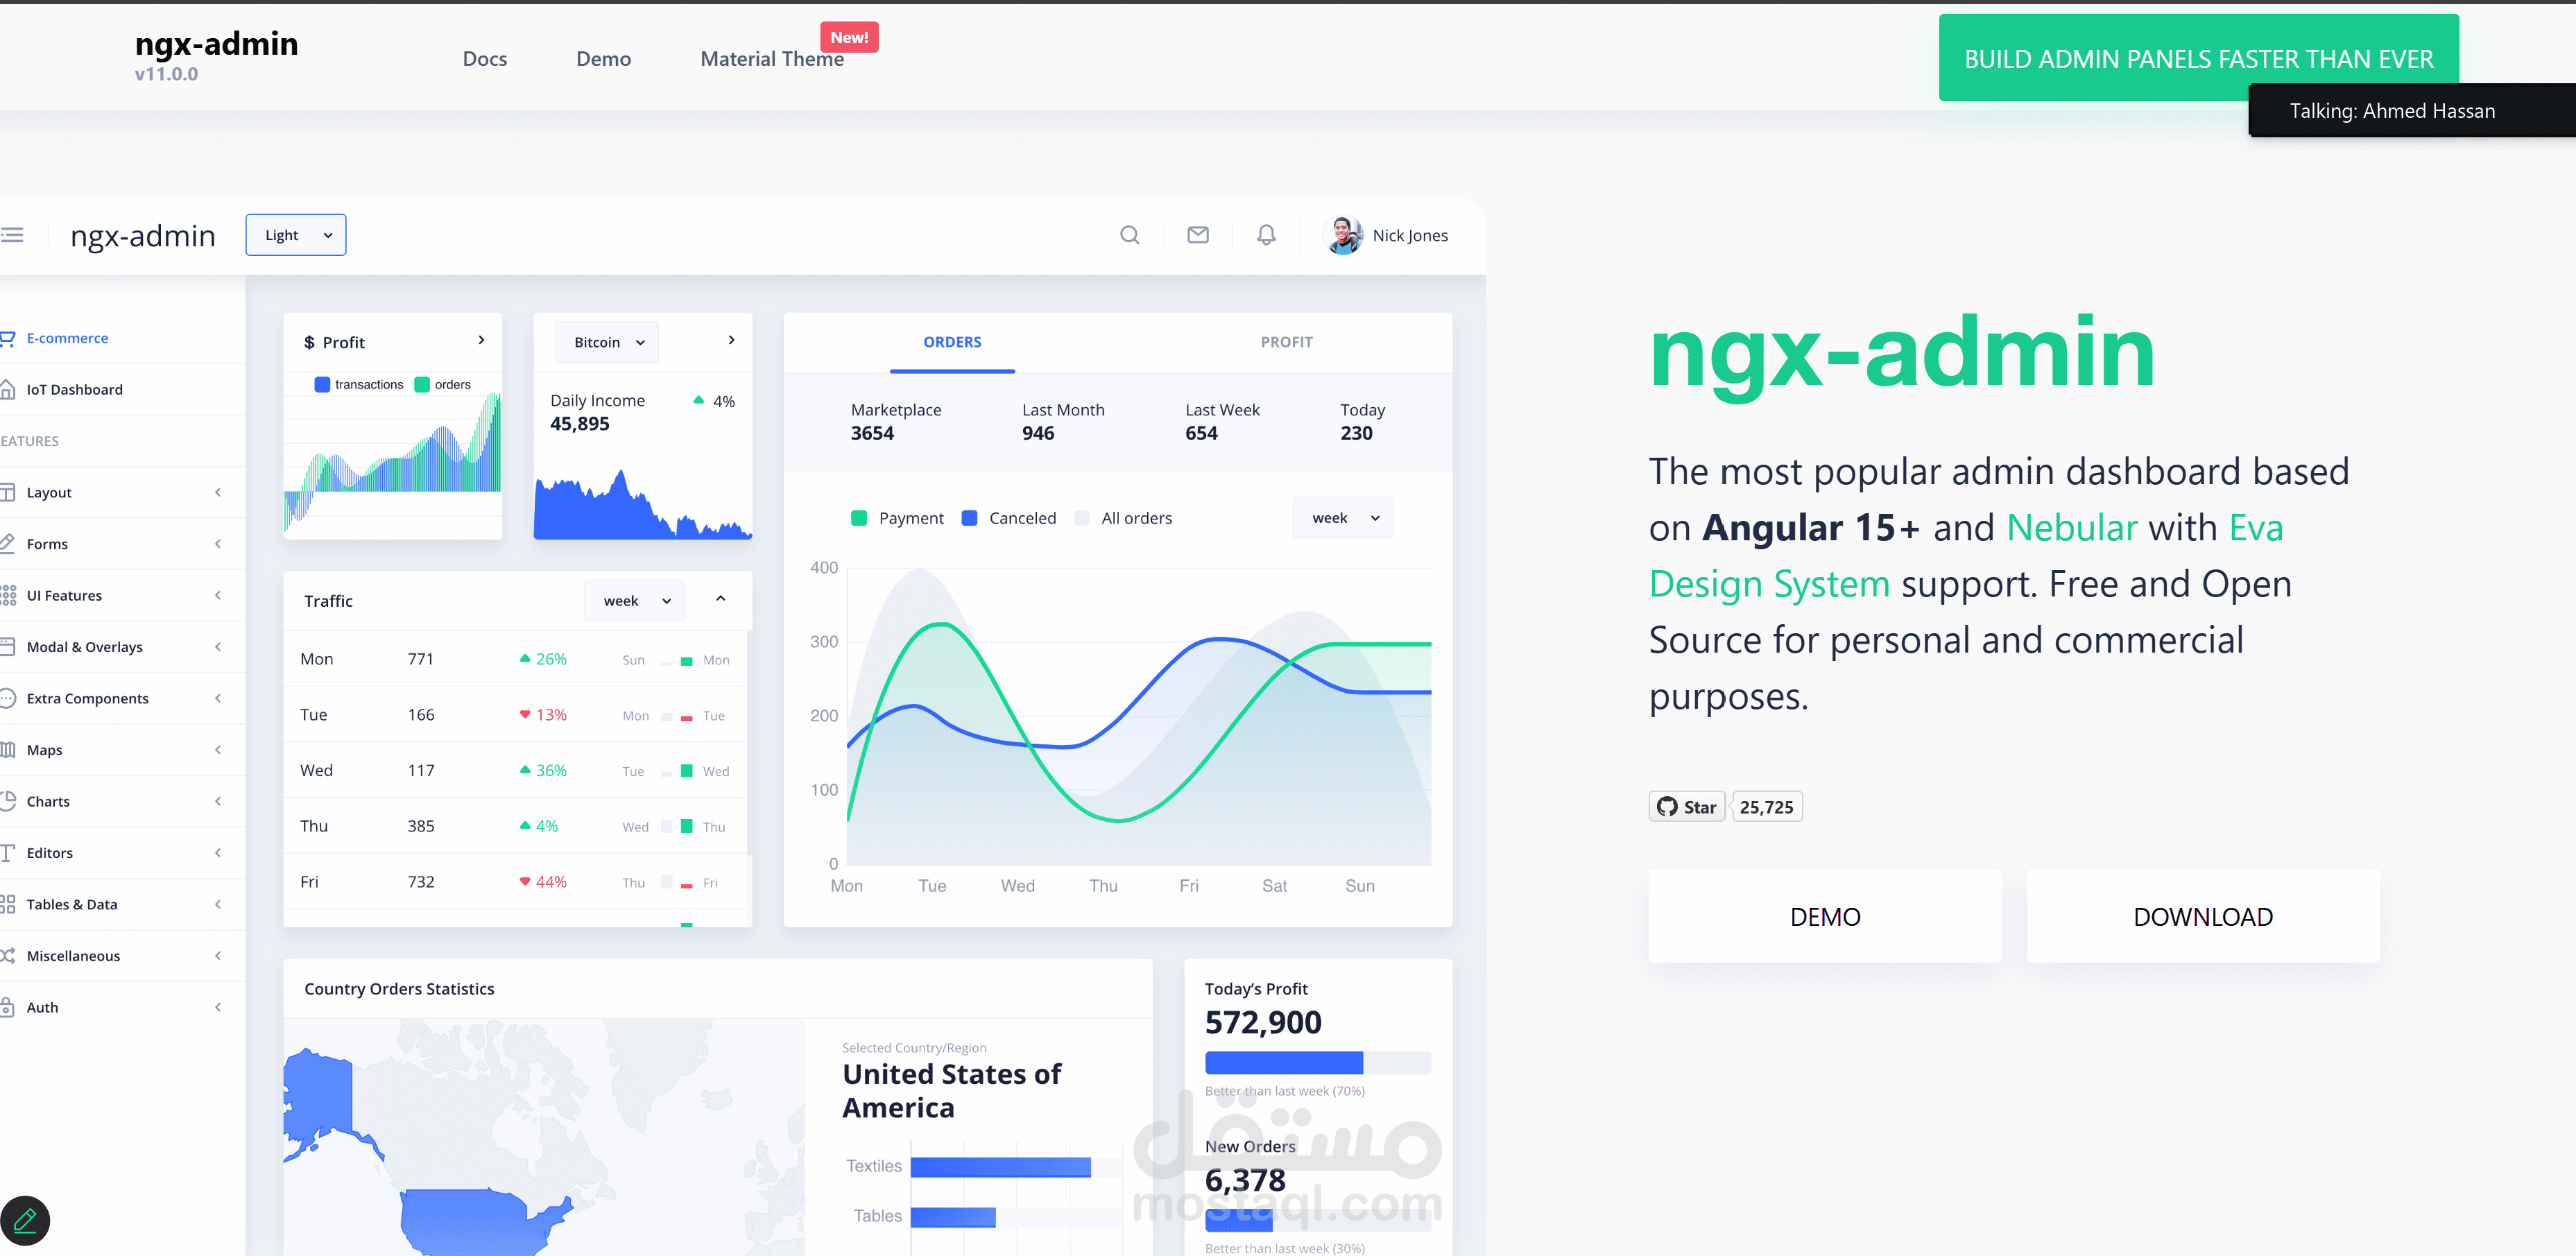
Task: Switch to the PROFIT tab
Action: pos(1286,341)
